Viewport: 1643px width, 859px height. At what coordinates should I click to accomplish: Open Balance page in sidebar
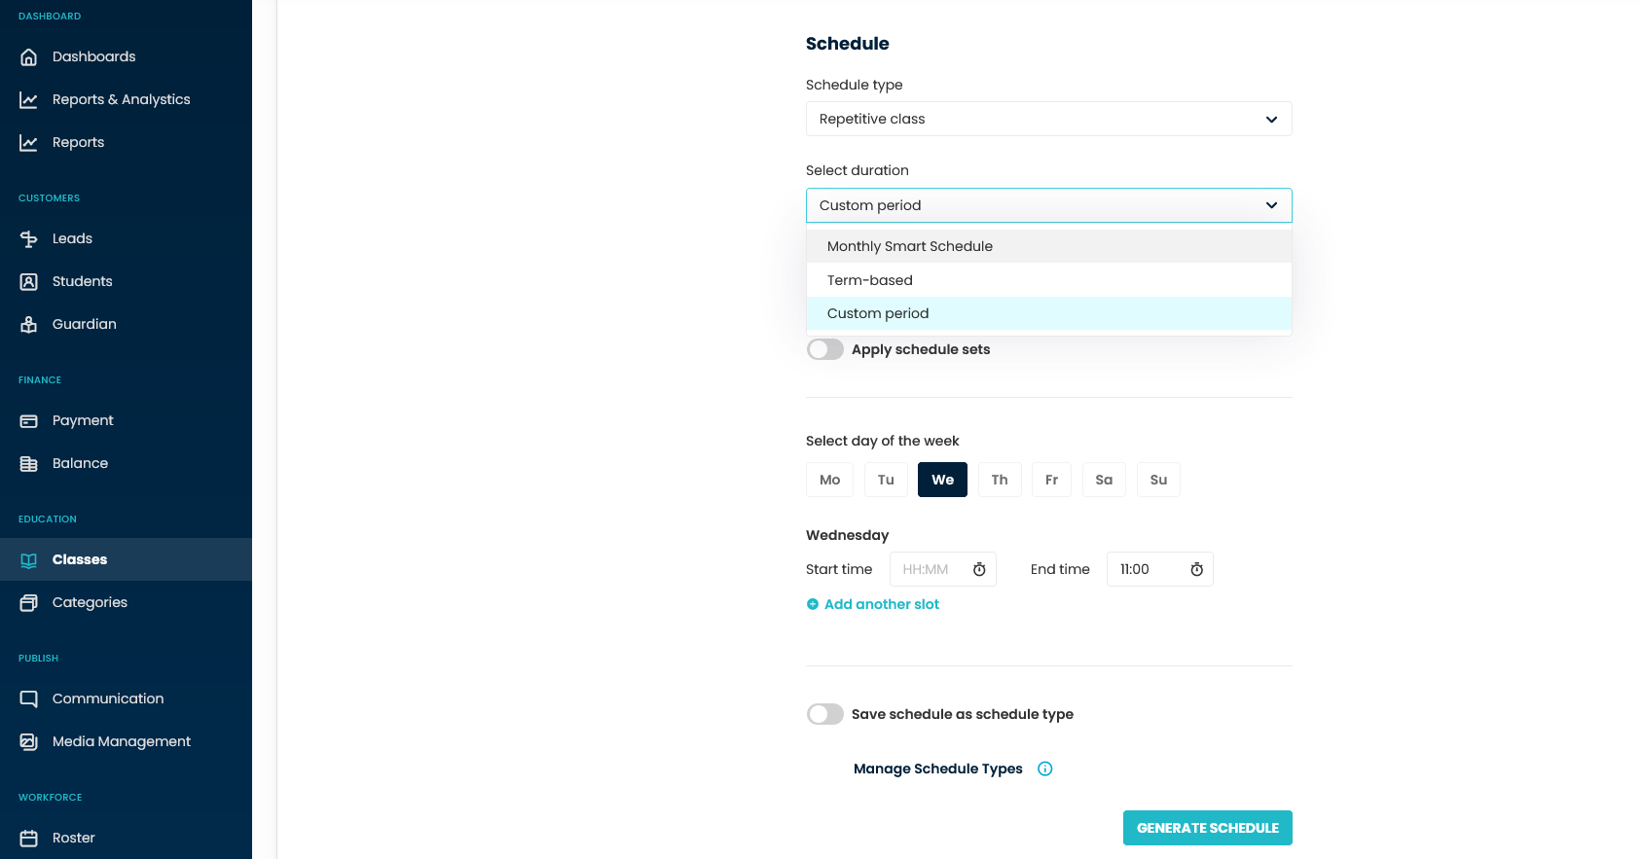click(x=126, y=463)
